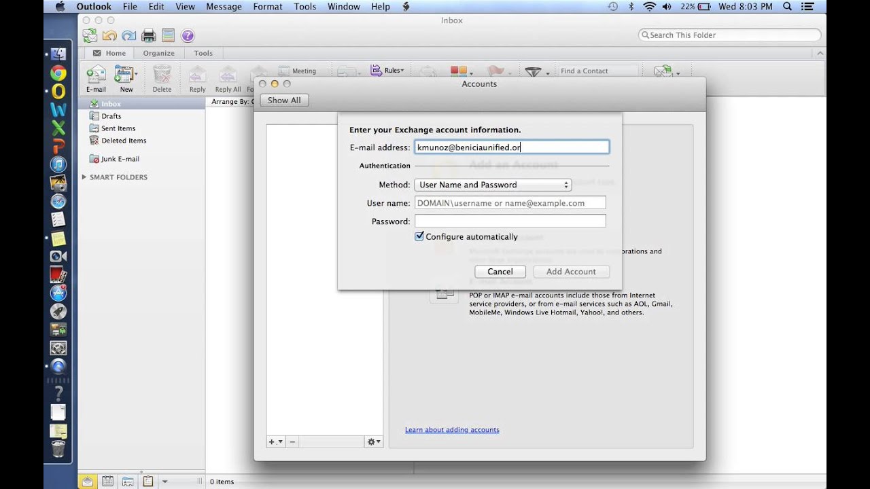Click the Password field
The width and height of the screenshot is (870, 489).
click(x=510, y=221)
